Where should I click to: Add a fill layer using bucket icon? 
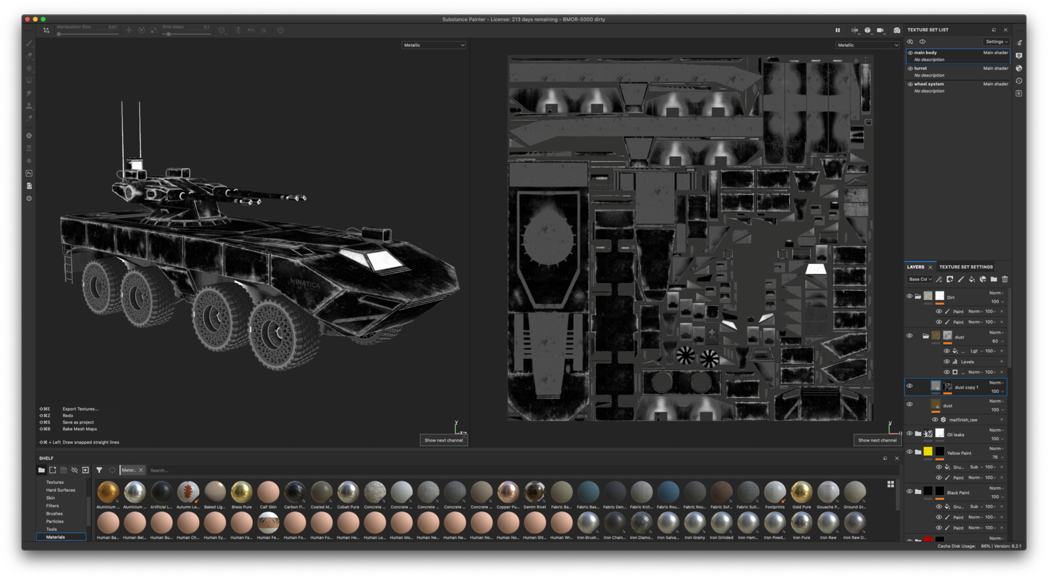pyautogui.click(x=972, y=279)
